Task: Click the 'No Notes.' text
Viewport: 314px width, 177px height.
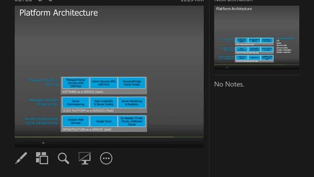Action: (x=229, y=84)
